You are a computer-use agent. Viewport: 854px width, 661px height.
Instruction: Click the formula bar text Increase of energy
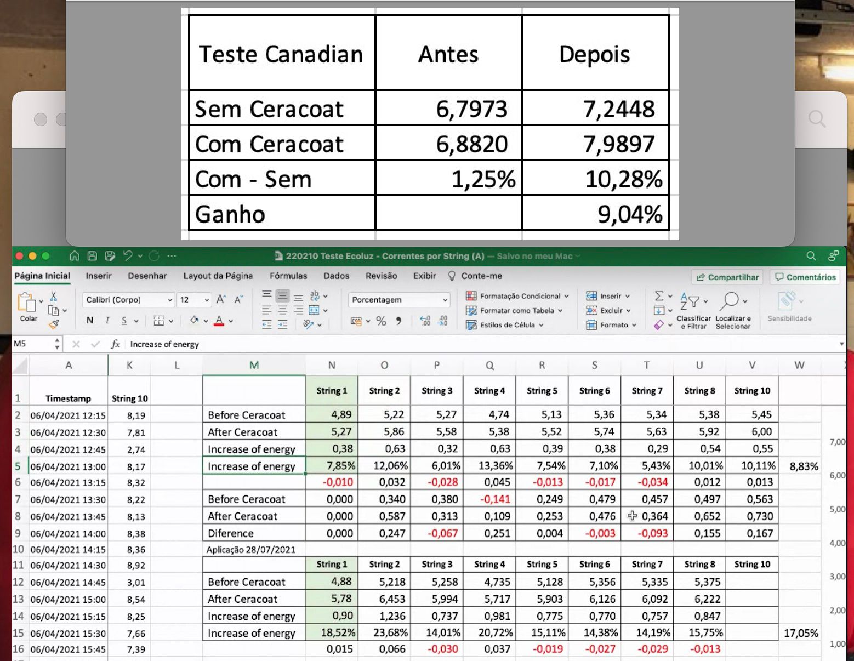(x=164, y=344)
